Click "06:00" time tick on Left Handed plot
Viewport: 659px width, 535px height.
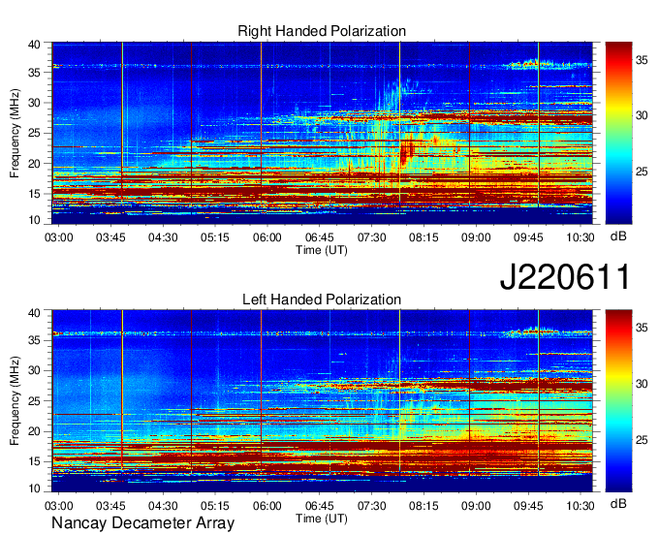(x=267, y=506)
